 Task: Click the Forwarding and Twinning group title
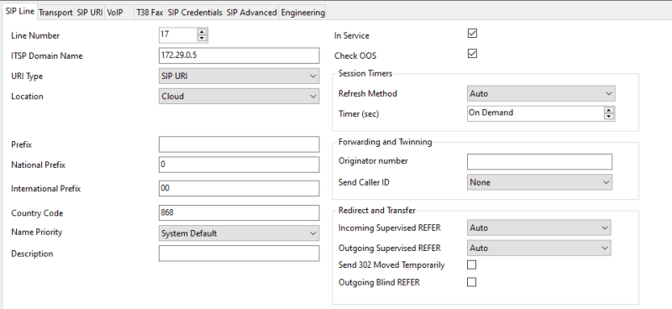pyautogui.click(x=386, y=142)
